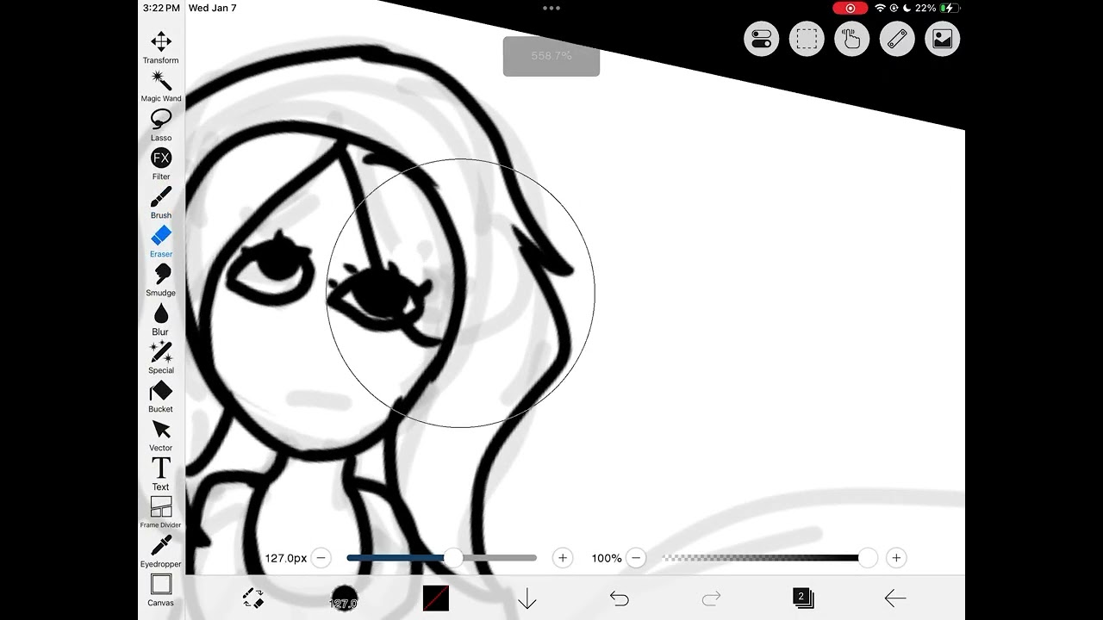1103x620 pixels.
Task: Tap the Wi-Fi status icon
Action: (880, 8)
